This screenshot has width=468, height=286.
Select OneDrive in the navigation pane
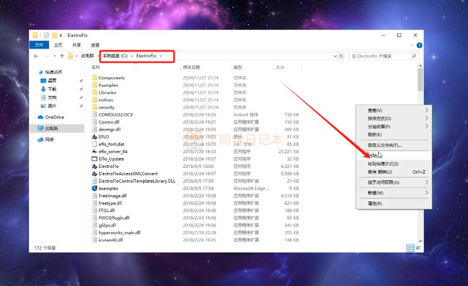point(54,117)
